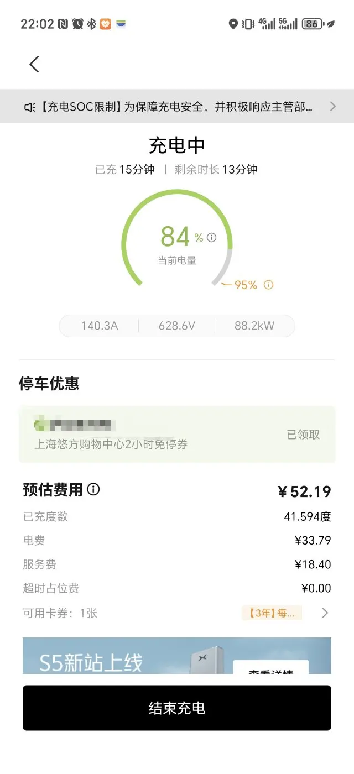Open the S5新站上线 banner
The height and width of the screenshot is (774, 354).
(177, 656)
